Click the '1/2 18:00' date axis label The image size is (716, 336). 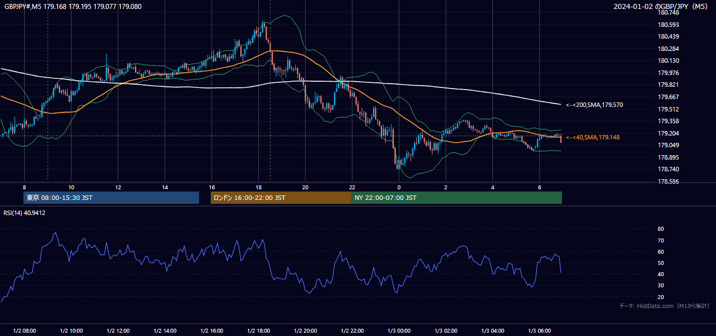point(258,331)
